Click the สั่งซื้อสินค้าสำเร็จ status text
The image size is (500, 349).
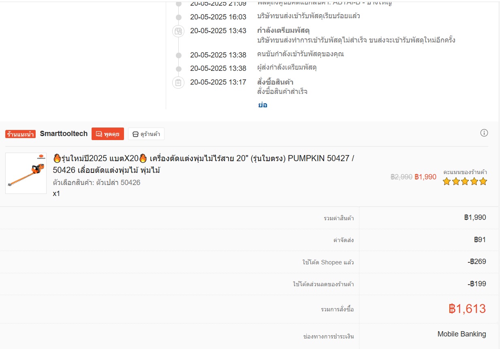[282, 92]
